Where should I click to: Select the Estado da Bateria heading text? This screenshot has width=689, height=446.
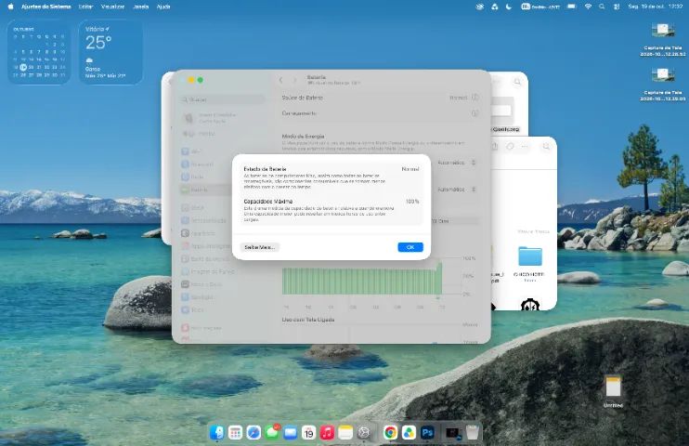265,169
